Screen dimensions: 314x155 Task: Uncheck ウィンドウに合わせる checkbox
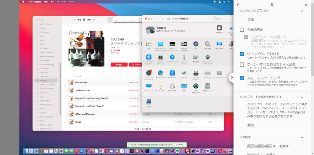(242, 54)
